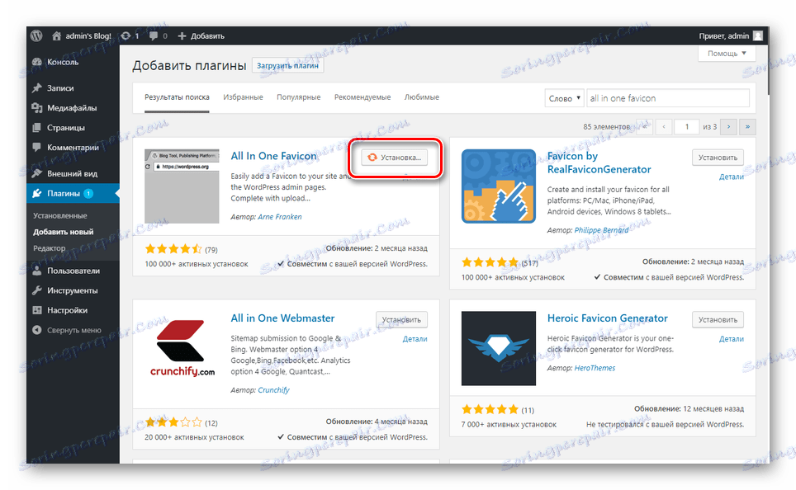Open the All in One Webmaster title
The height and width of the screenshot is (490, 796).
282,318
